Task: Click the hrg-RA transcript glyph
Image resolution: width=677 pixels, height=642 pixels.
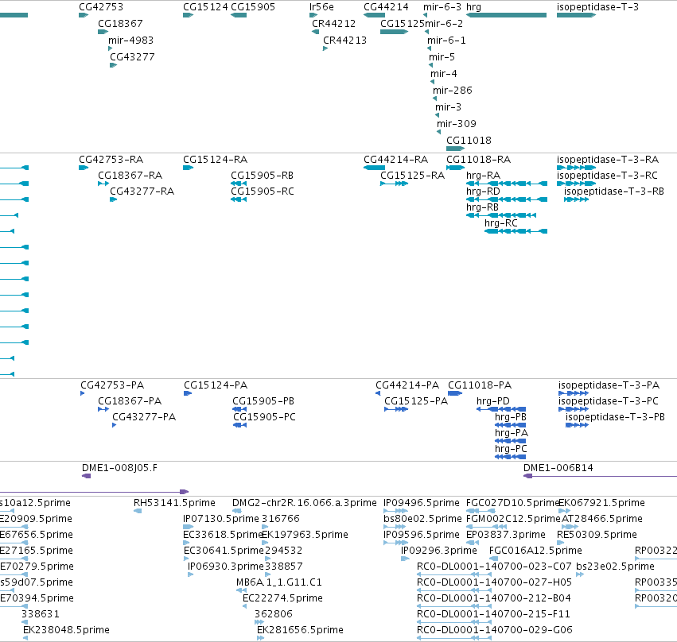Action: pyautogui.click(x=507, y=184)
